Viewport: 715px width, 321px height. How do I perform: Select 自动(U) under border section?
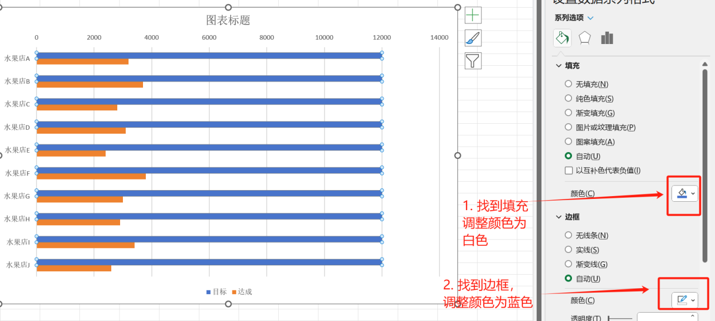coord(569,278)
